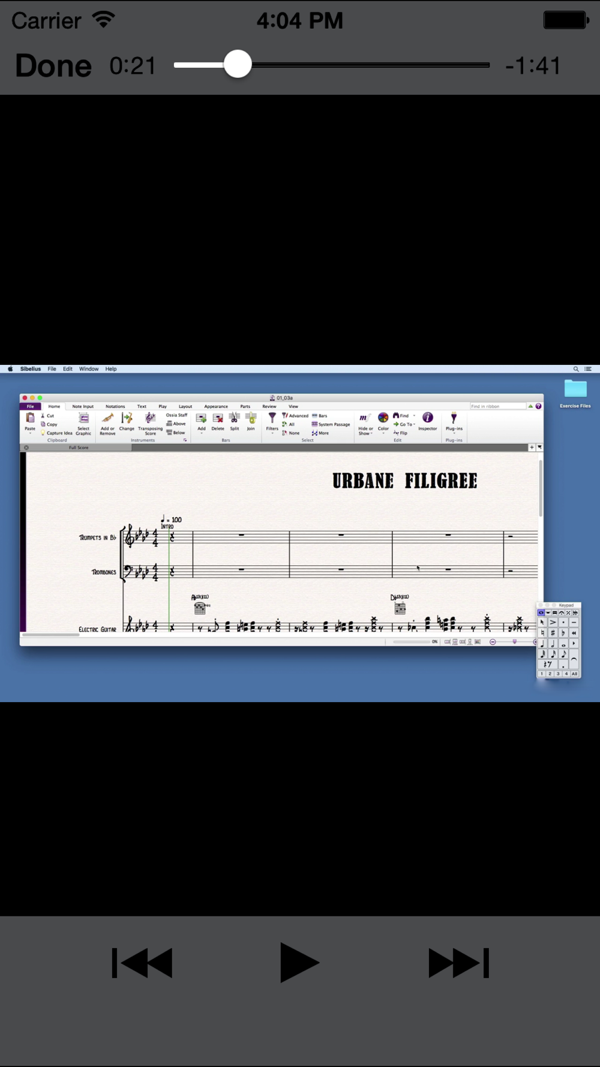Open the Inspector panel
The width and height of the screenshot is (600, 1067).
(428, 421)
